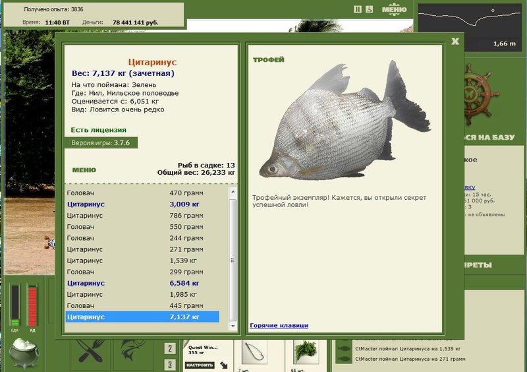The height and width of the screenshot is (372, 527).
Task: Click the Получено опыта: 3836 text
Action: (53, 9)
